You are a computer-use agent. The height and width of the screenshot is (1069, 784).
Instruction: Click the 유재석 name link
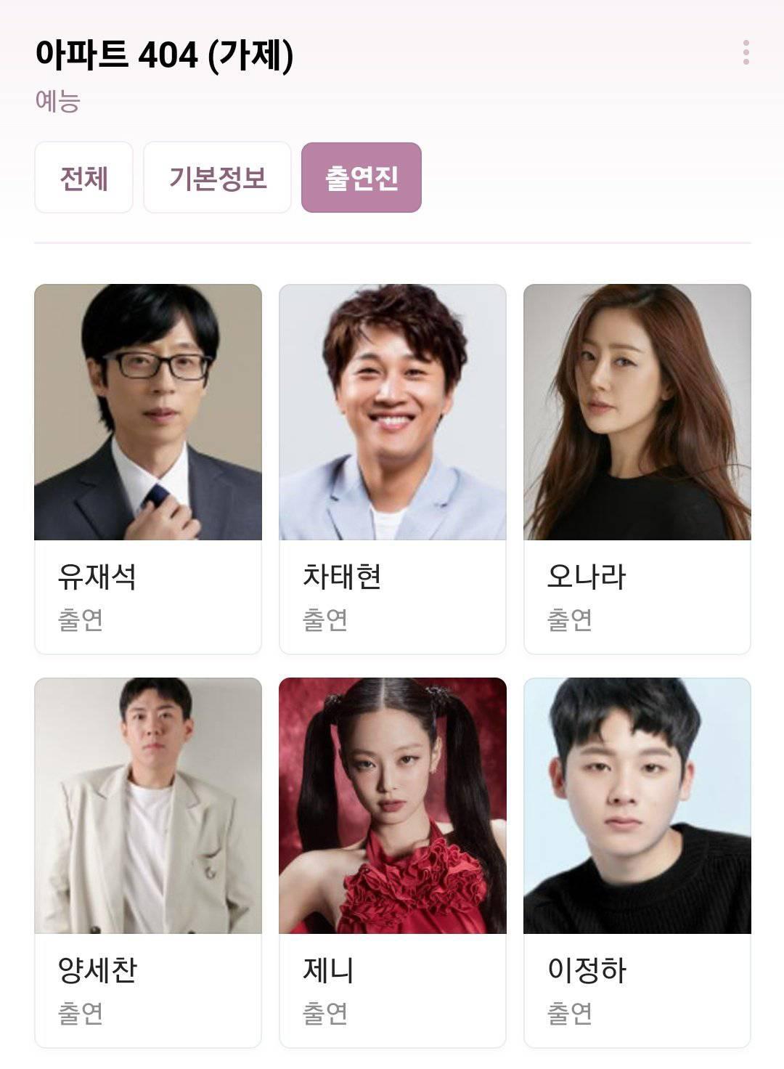click(97, 577)
